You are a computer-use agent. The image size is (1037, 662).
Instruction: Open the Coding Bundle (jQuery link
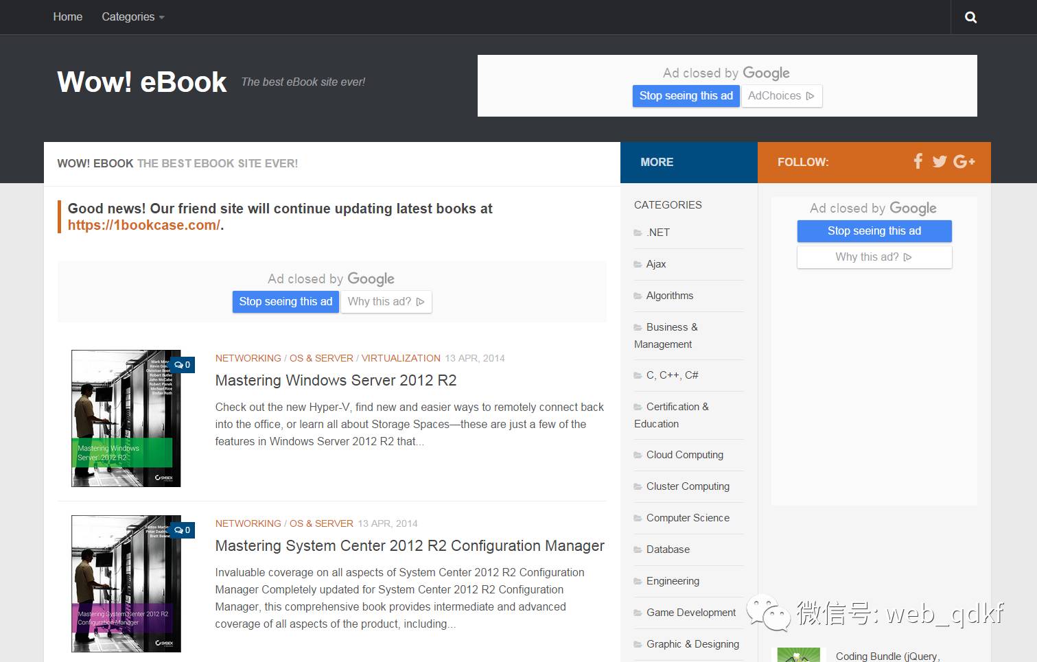887,656
